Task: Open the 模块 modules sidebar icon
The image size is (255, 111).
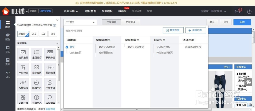Action: point(8,24)
